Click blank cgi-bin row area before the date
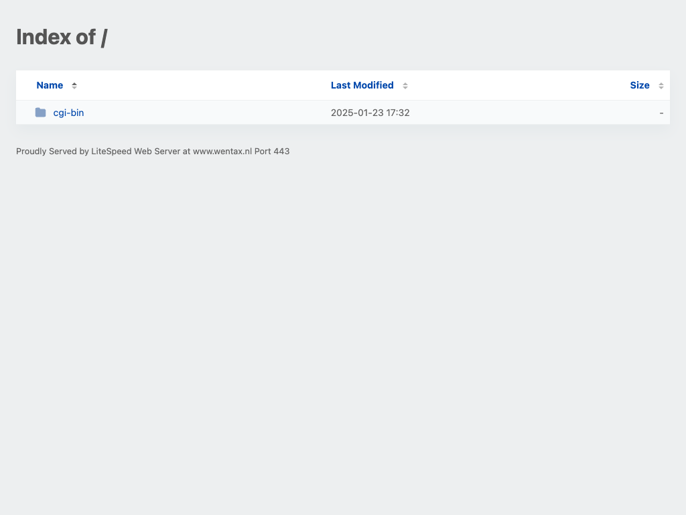This screenshot has height=515, width=686. tap(201, 113)
